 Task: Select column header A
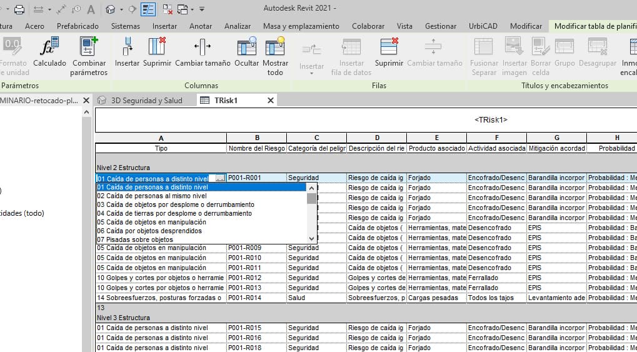(161, 138)
